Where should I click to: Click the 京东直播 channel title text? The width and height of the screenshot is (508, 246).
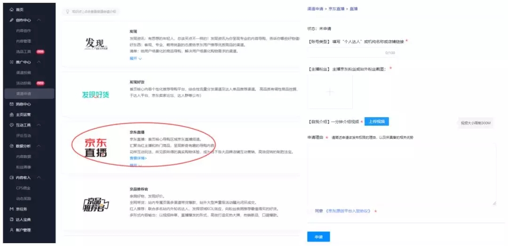[137, 132]
